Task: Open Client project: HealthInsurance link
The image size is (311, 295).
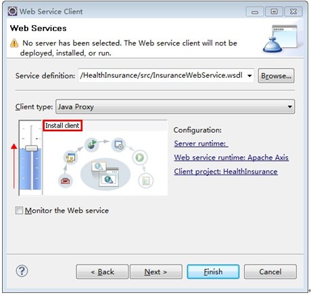Action: pos(226,171)
